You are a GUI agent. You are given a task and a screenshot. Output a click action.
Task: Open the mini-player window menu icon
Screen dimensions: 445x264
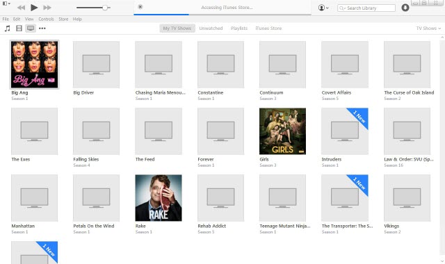6,3
